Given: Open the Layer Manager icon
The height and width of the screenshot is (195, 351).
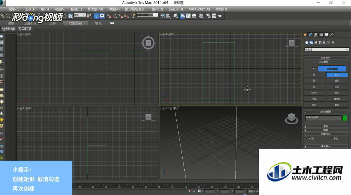Looking at the screenshot, I should click(175, 16).
